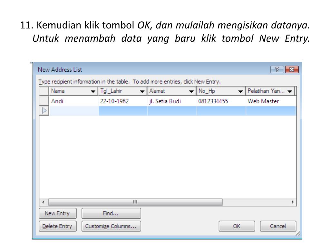Click the dialog resize grip corner
The height and width of the screenshot is (248, 330).
click(297, 233)
